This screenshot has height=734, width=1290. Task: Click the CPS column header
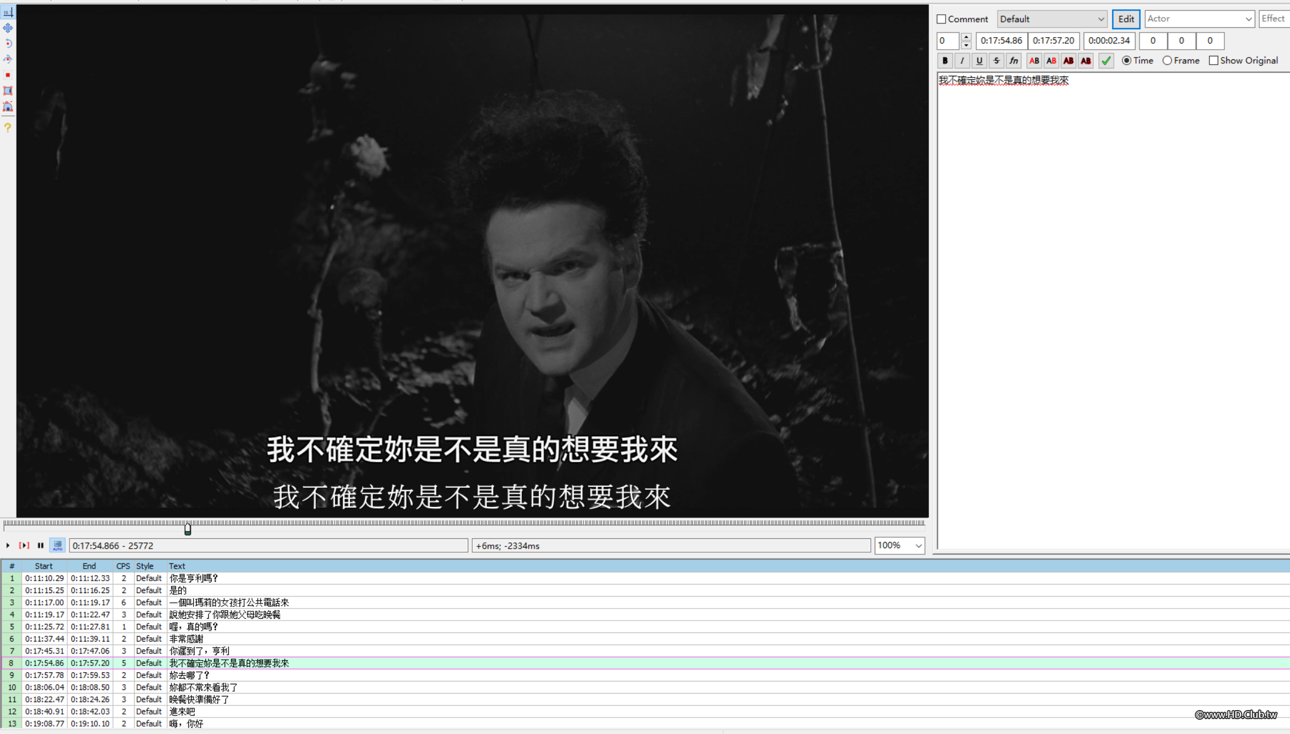123,566
